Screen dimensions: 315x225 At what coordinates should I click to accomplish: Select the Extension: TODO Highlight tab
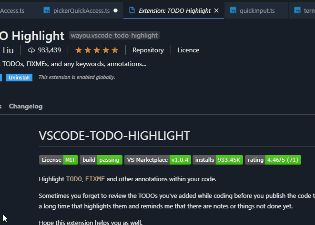tap(174, 10)
